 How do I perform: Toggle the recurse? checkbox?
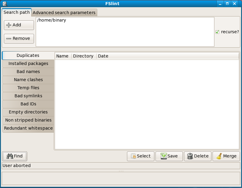pos(217,32)
